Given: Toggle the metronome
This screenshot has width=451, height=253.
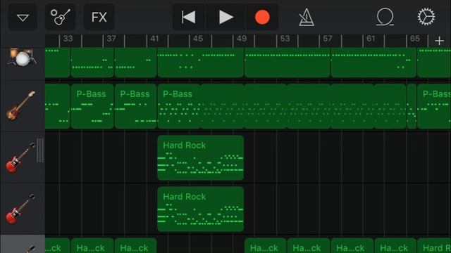Looking at the screenshot, I should click(x=307, y=17).
